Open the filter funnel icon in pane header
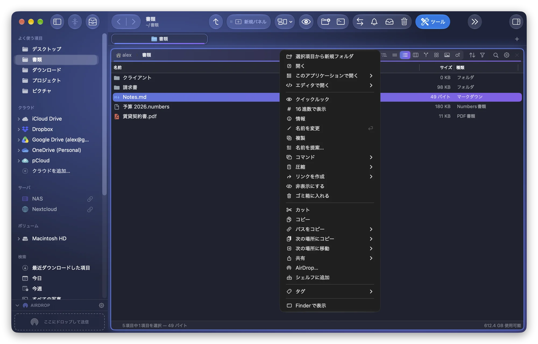The image size is (538, 344). (482, 55)
